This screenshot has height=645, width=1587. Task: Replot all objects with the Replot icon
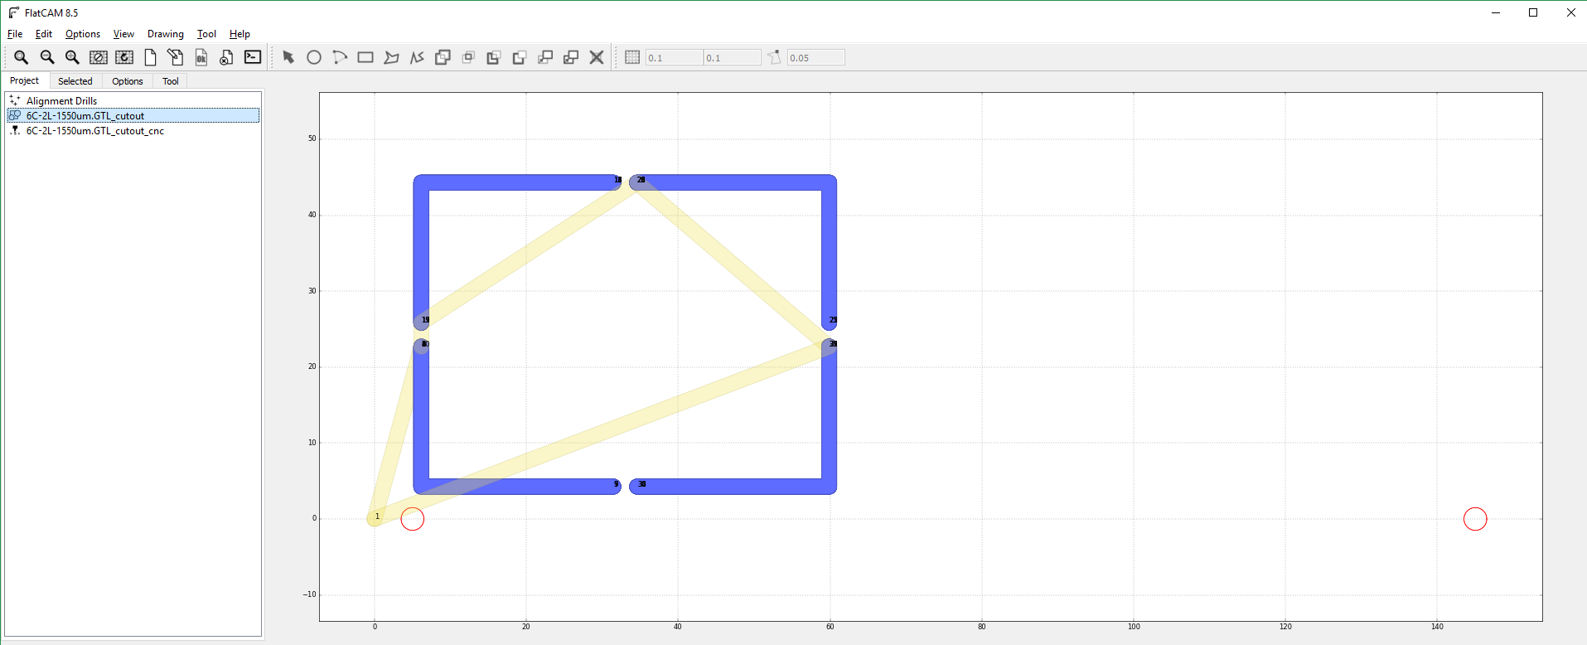coord(124,57)
